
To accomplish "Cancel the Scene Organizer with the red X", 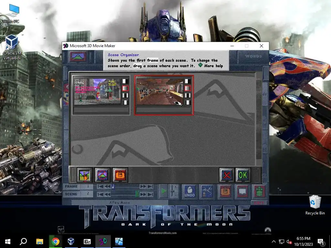I will pyautogui.click(x=227, y=175).
